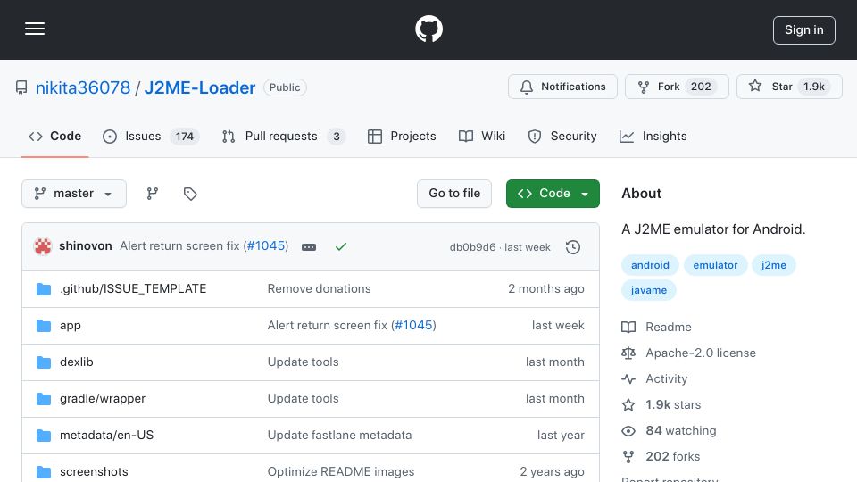Open the .github/ISSUE_TEMPLATE folder
857x482 pixels.
133,288
